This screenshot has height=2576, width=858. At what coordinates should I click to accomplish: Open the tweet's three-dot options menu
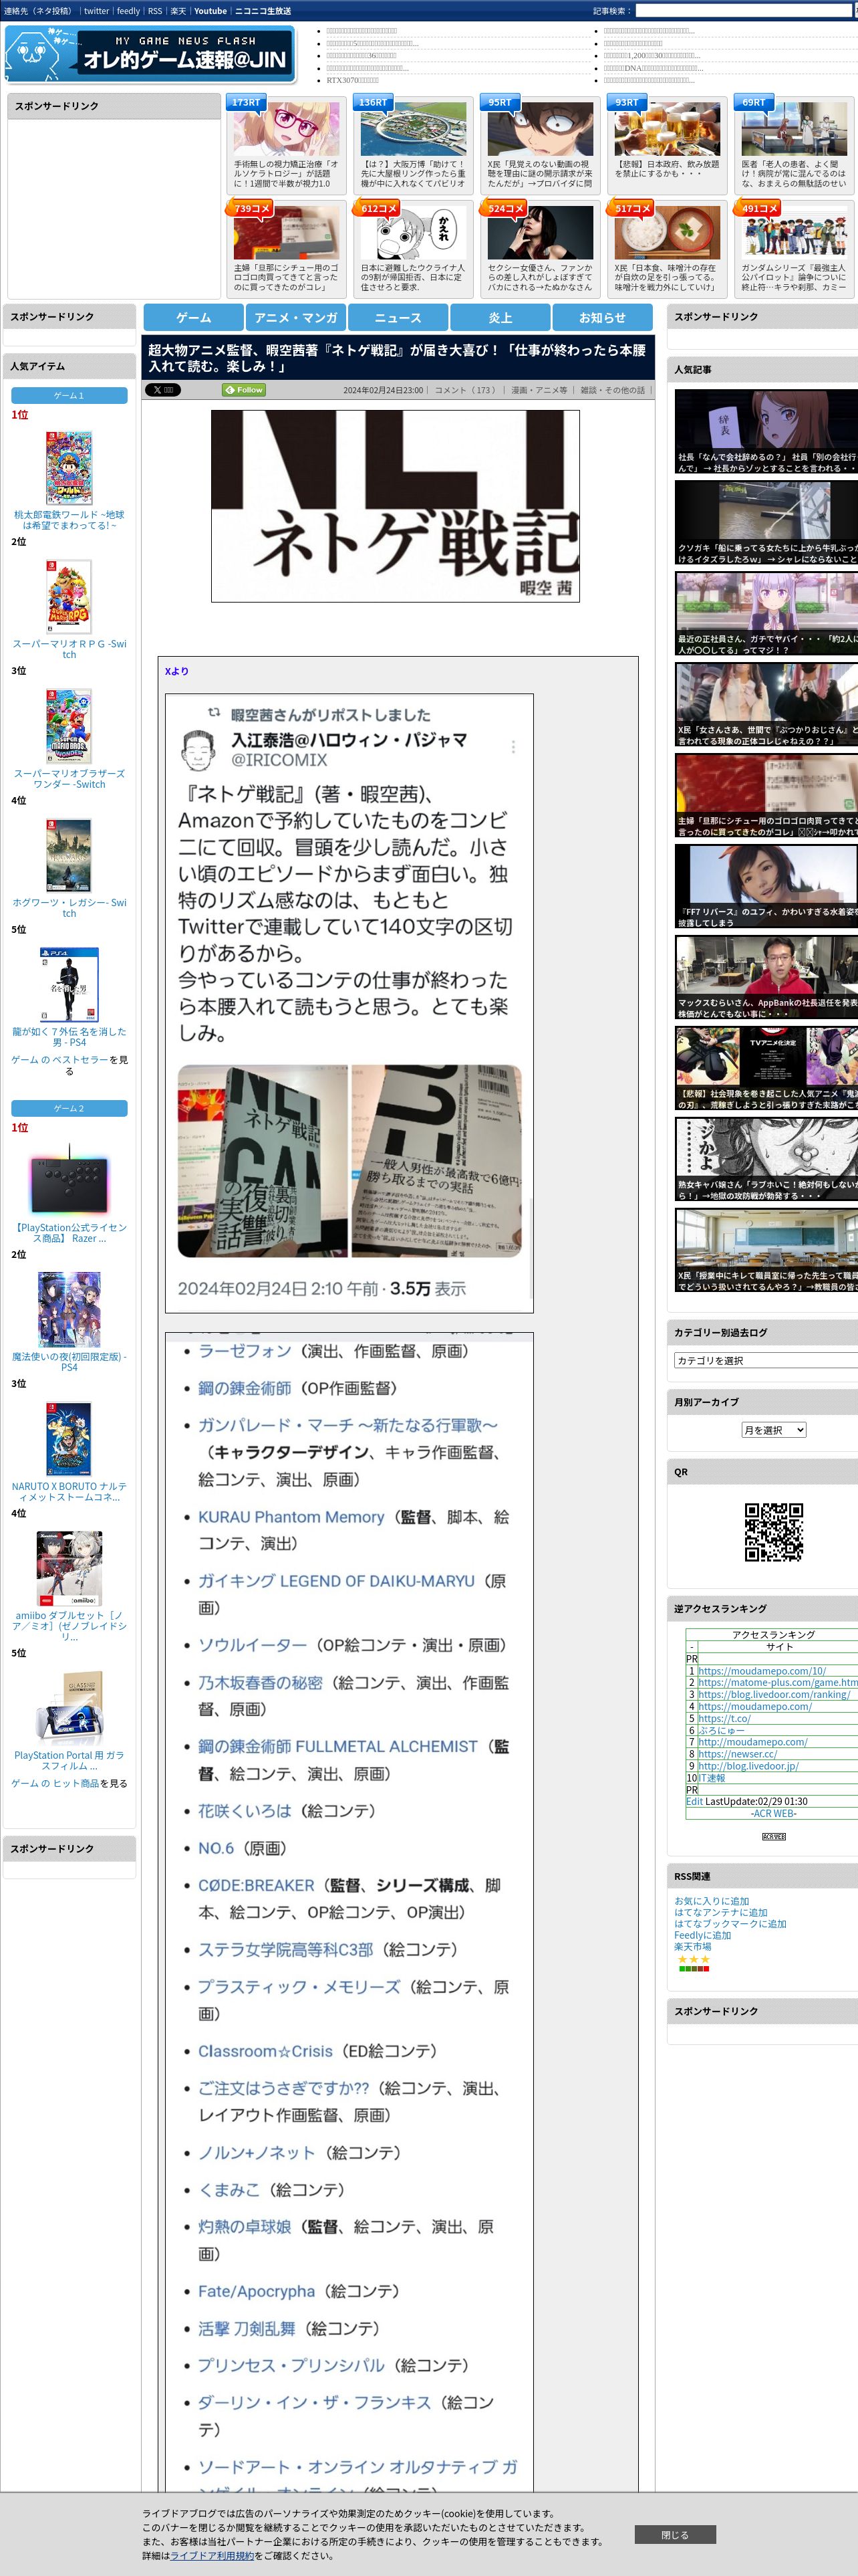coord(513,747)
